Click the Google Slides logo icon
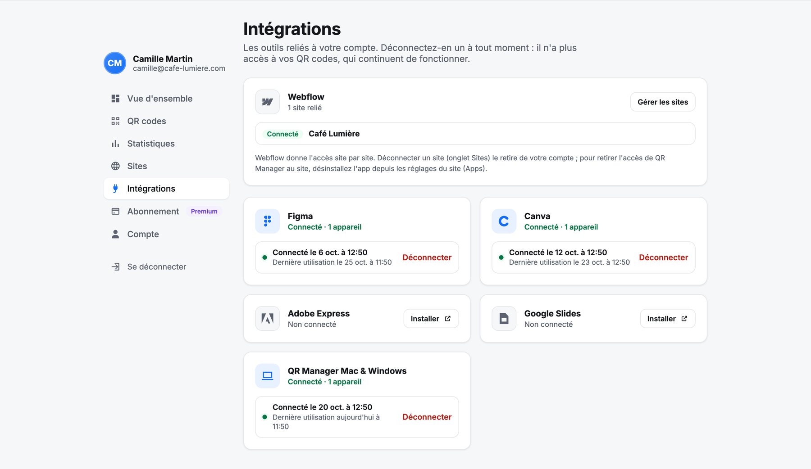 [504, 319]
